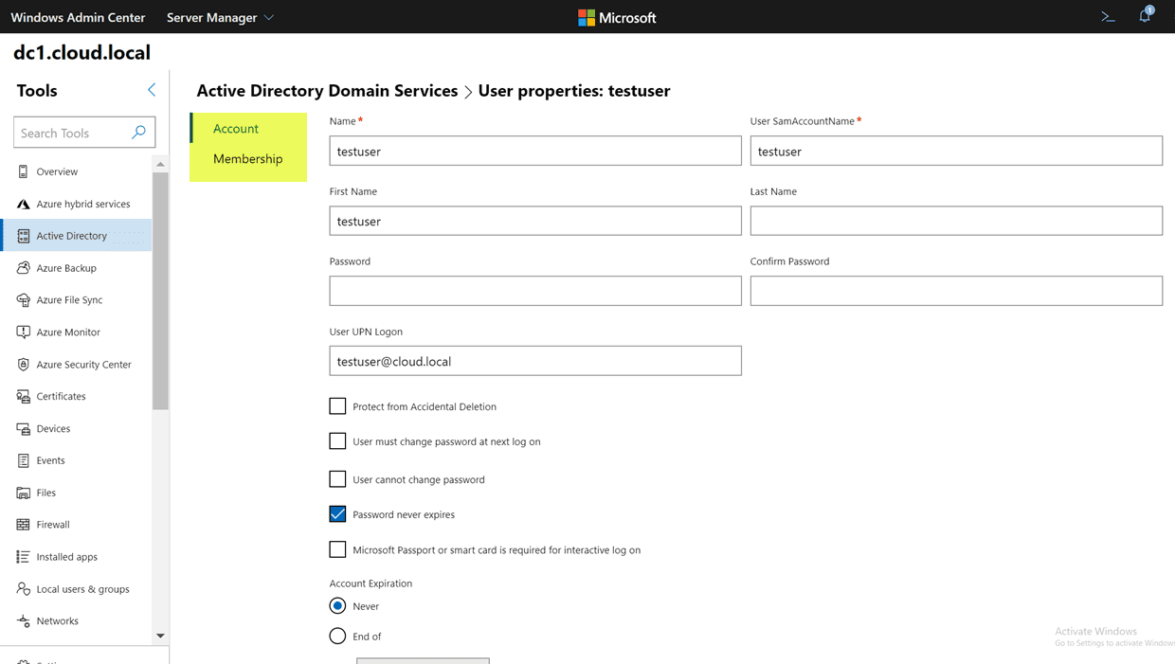The width and height of the screenshot is (1175, 664).
Task: Select the End of expiration radio button
Action: [337, 637]
